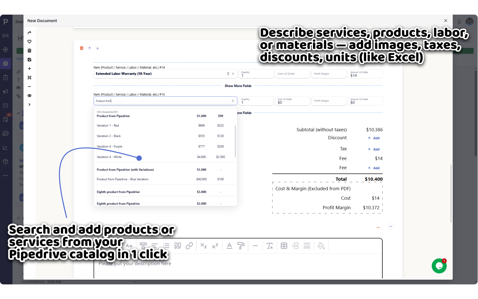Clear the item #15 search field
This screenshot has height=299, width=478.
point(233,101)
